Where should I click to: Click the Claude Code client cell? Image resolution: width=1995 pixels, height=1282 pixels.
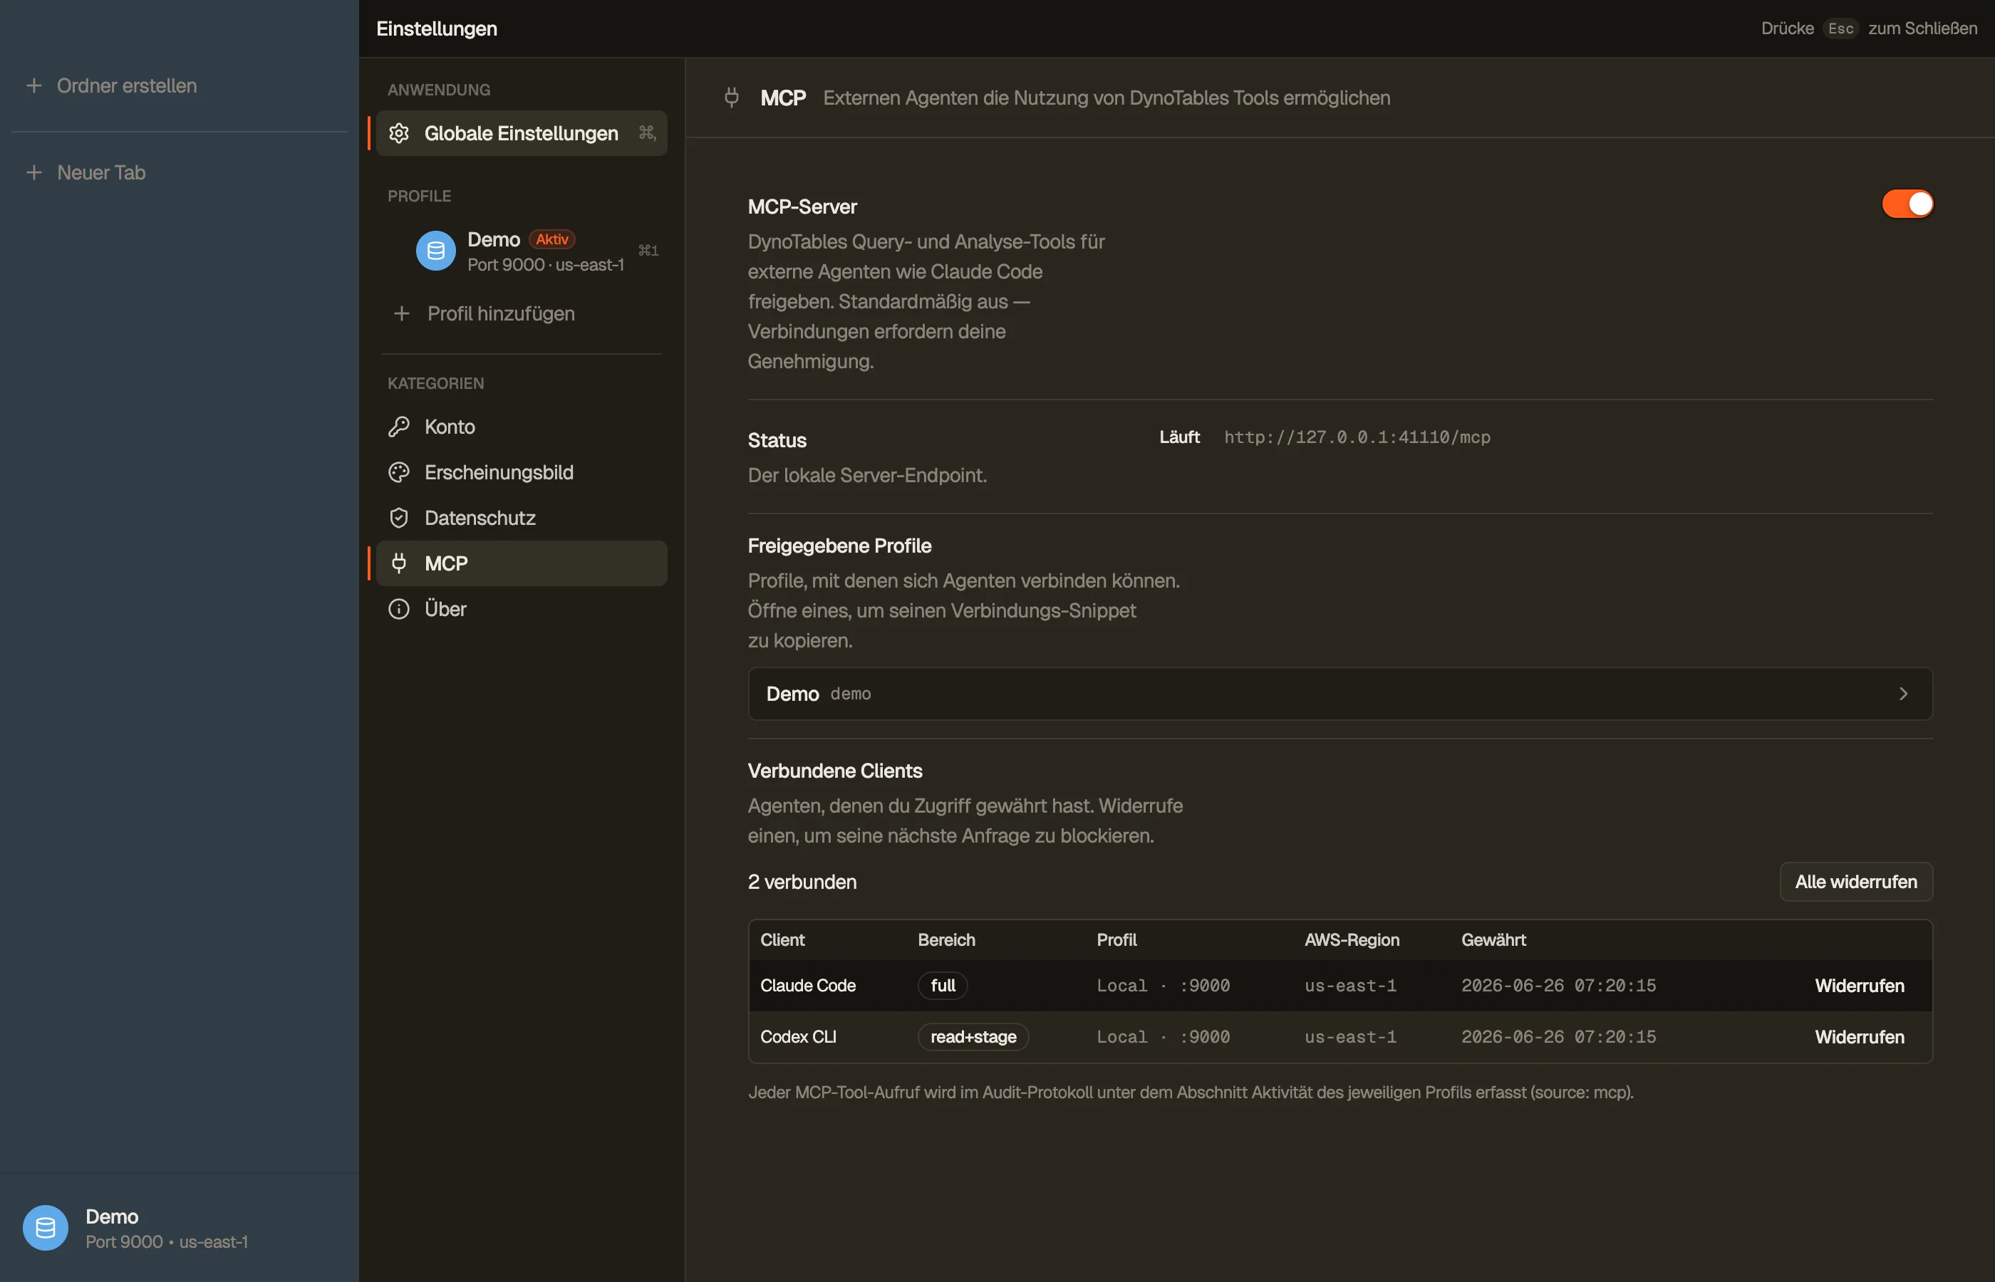pyautogui.click(x=808, y=986)
